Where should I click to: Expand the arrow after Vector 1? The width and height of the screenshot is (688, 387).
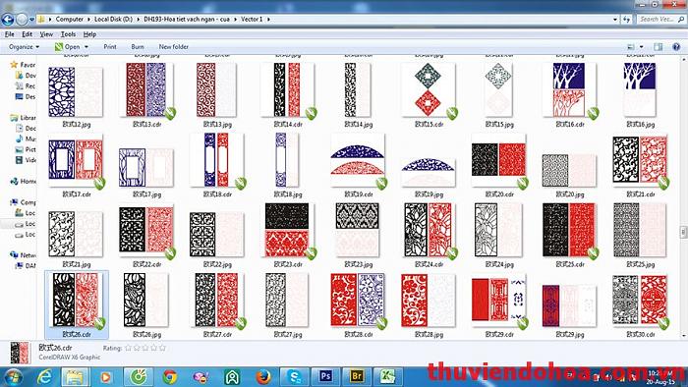(268, 20)
